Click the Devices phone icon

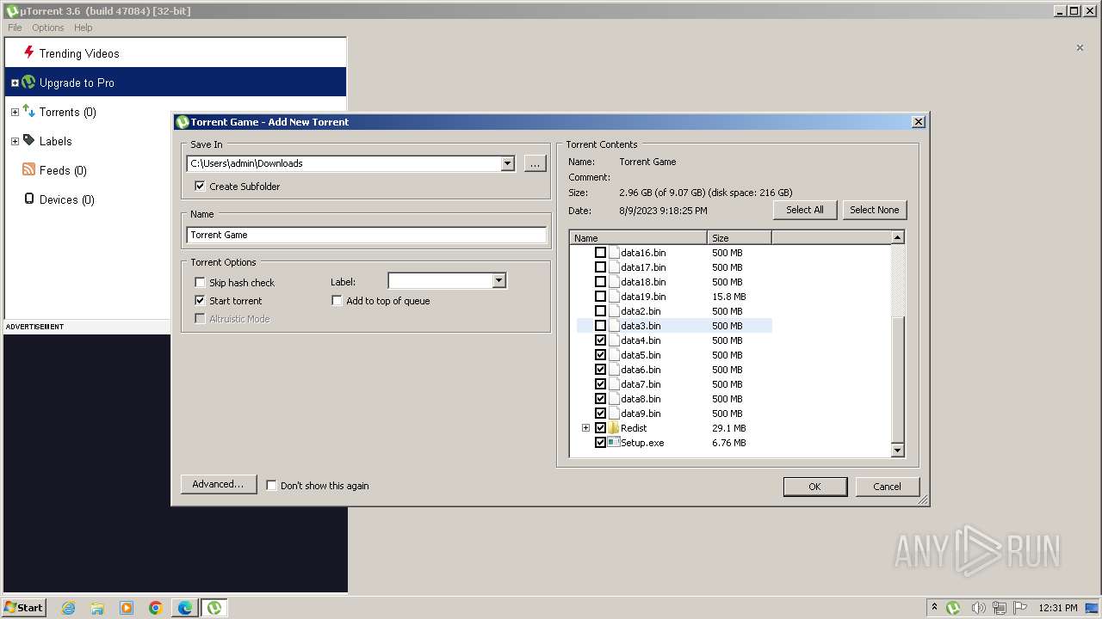[28, 199]
